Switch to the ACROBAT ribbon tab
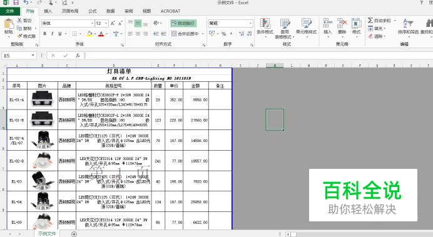Image resolution: width=433 pixels, height=237 pixels. (x=170, y=11)
